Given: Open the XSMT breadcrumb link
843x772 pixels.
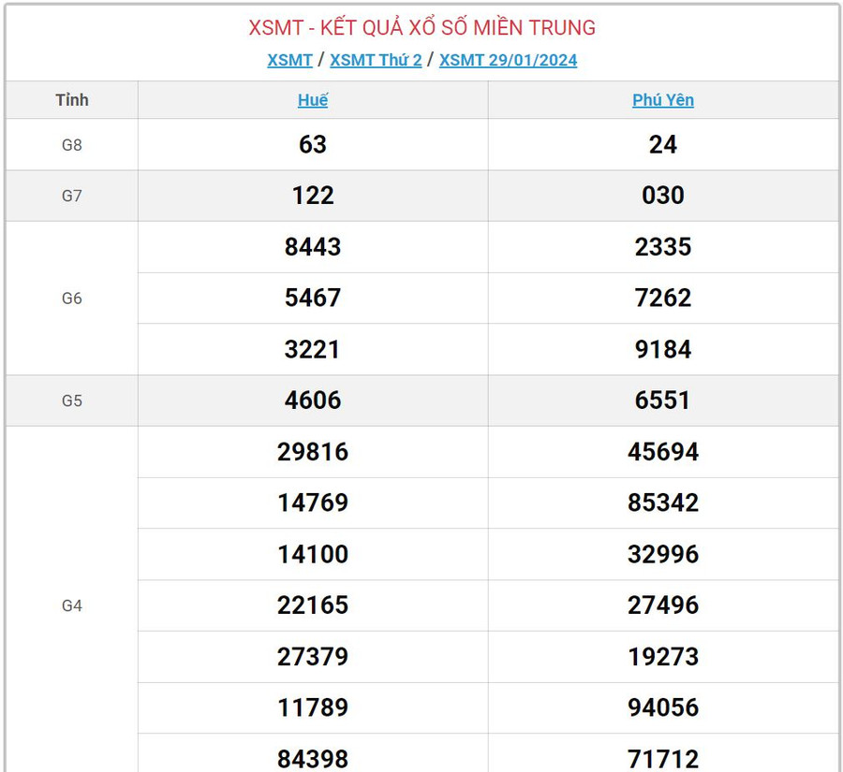Looking at the screenshot, I should (x=289, y=60).
